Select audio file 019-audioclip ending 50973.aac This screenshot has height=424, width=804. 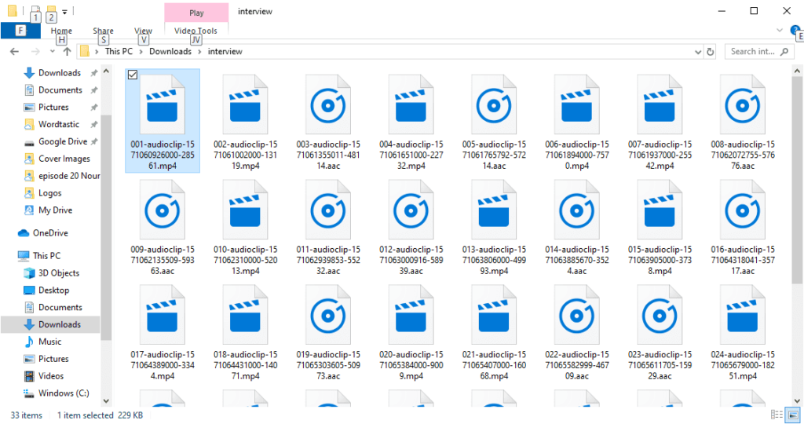(x=328, y=332)
